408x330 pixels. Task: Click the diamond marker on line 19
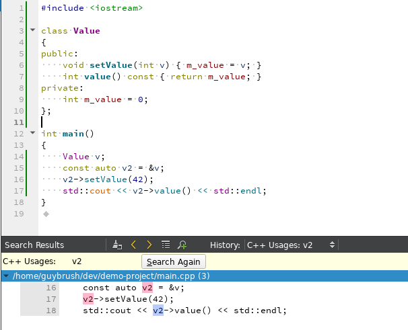click(x=46, y=214)
